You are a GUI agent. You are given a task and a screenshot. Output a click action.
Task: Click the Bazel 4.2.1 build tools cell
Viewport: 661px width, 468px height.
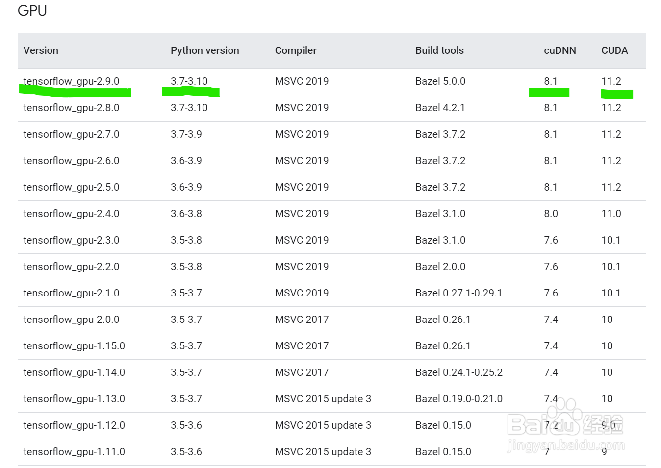pos(440,108)
